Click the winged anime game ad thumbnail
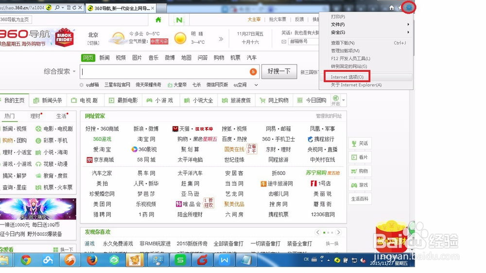Screen dimensions: 486x273 pyautogui.click(x=38, y=209)
